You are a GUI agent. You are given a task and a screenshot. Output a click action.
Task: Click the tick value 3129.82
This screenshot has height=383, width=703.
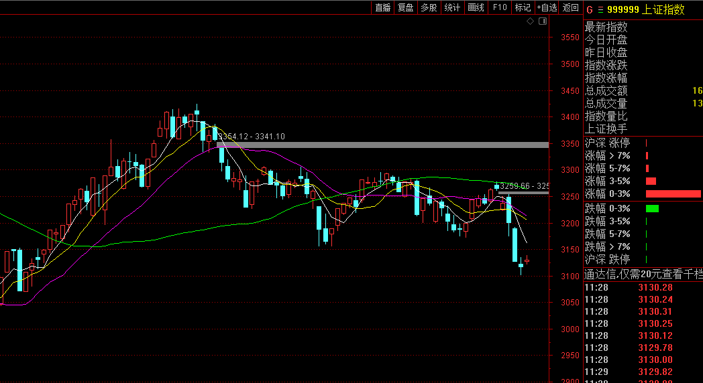(x=655, y=372)
